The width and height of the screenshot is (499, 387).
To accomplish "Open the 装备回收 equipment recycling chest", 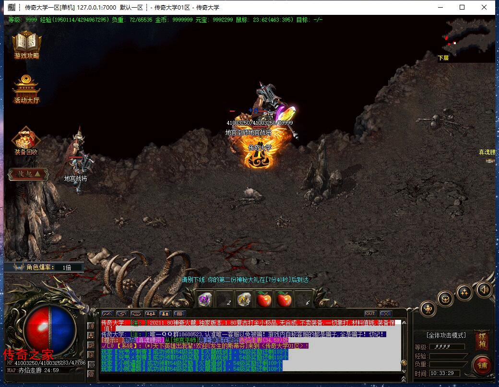I will point(26,141).
